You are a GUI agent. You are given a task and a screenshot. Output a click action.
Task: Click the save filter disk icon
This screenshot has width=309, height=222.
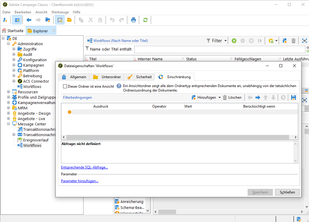[294, 97]
